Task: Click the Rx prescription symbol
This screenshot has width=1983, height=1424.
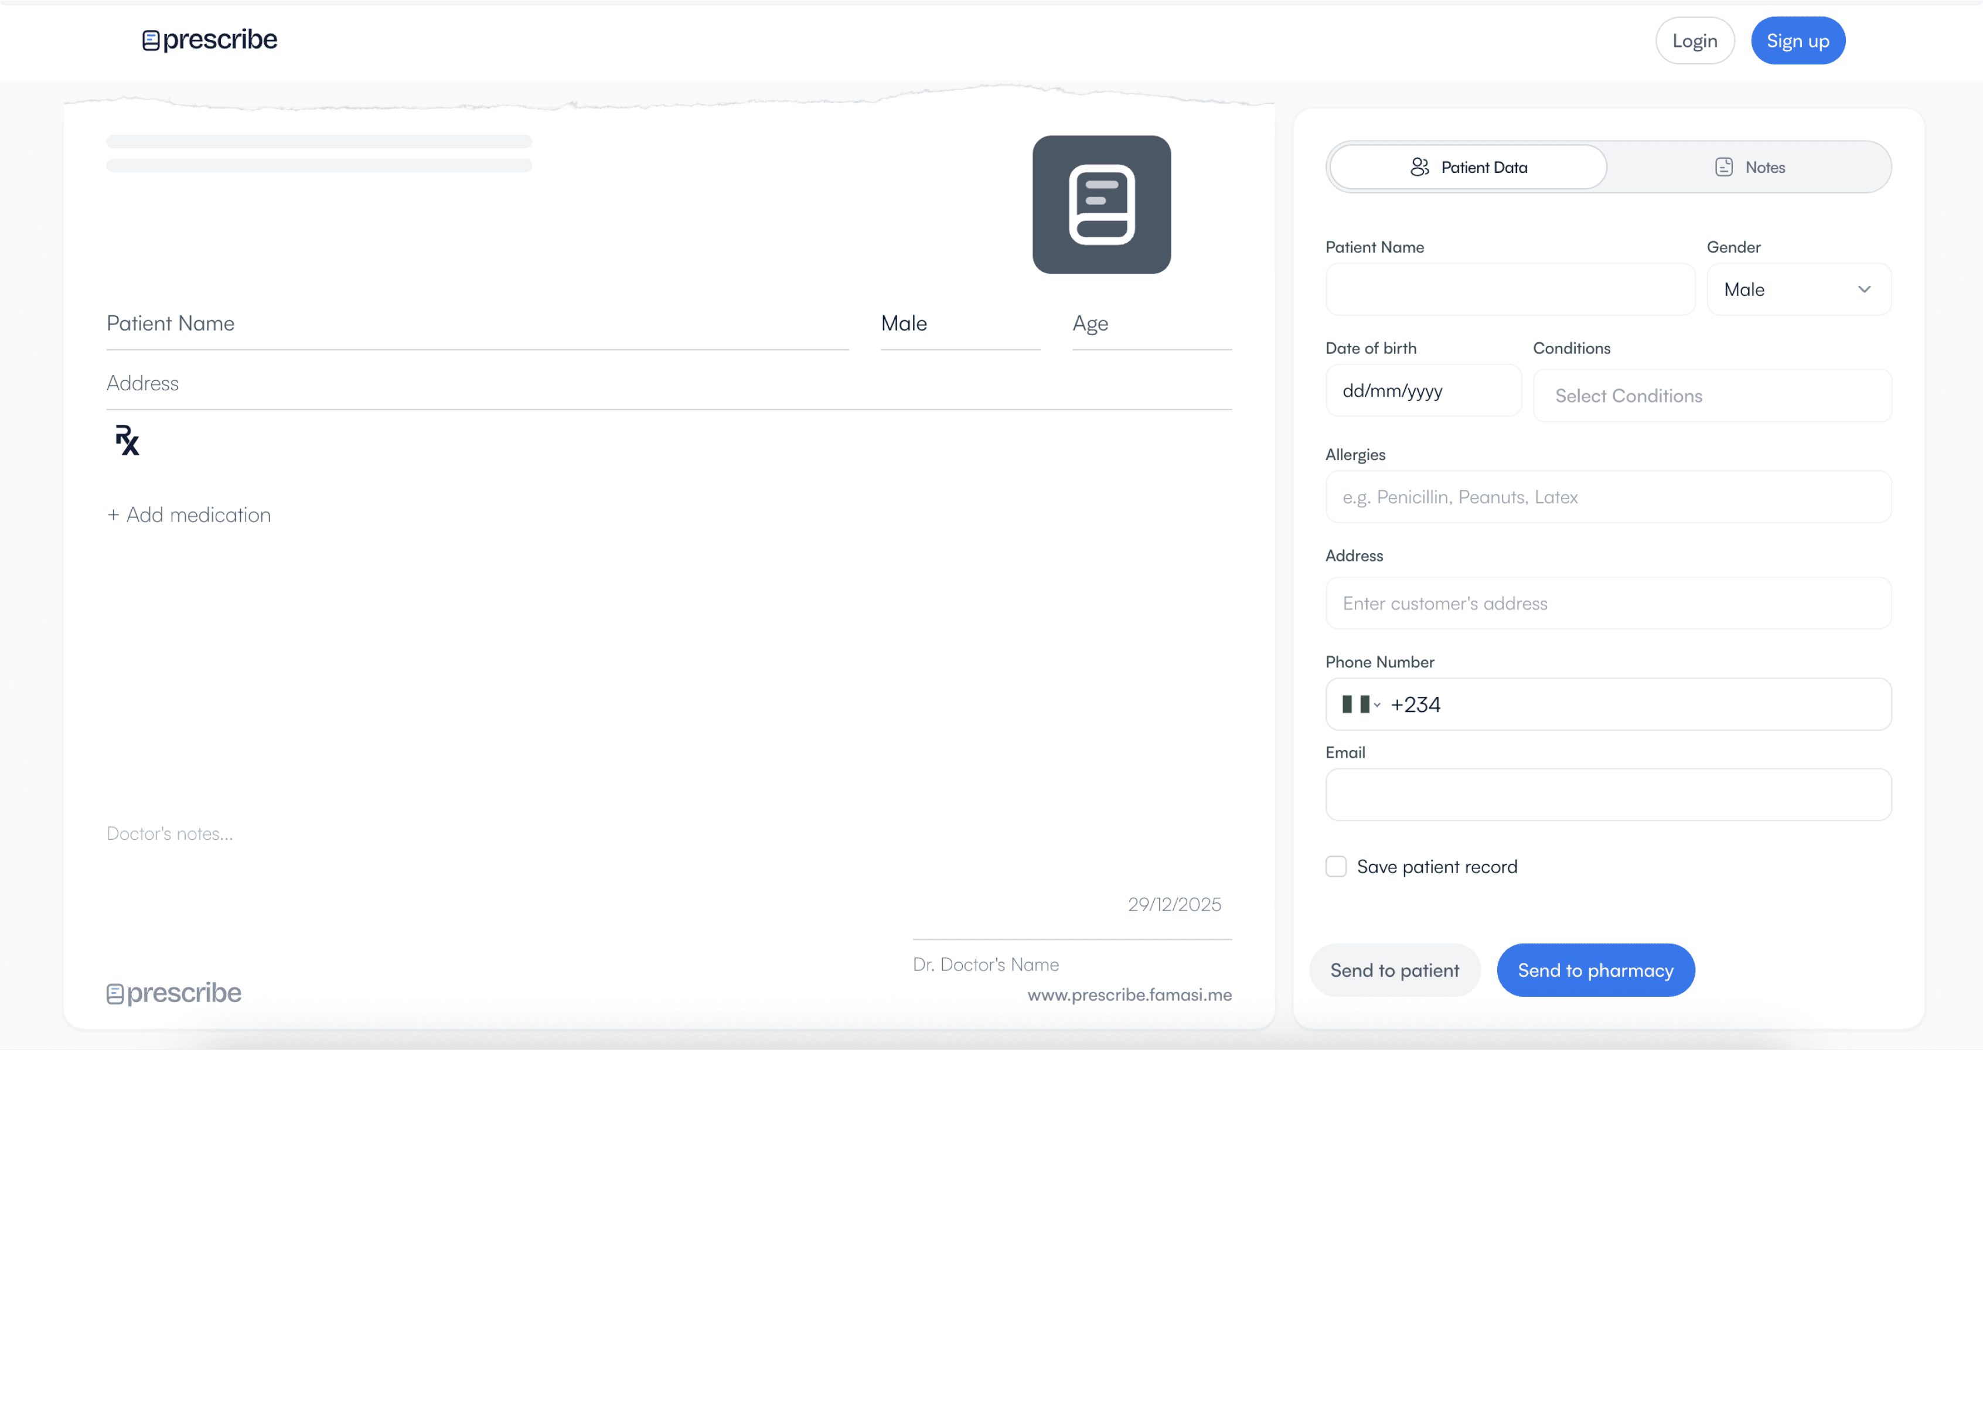Action: pos(128,441)
